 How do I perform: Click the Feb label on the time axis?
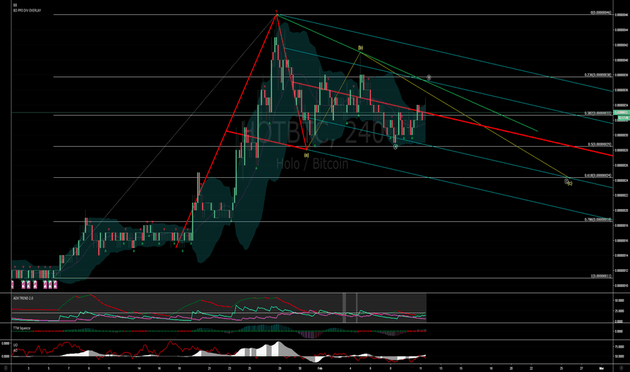coord(320,368)
